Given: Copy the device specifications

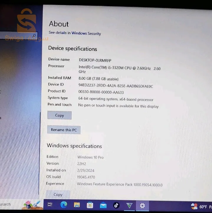Looking at the screenshot, I should pos(60,115).
